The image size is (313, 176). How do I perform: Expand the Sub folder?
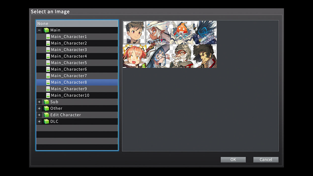click(x=39, y=102)
